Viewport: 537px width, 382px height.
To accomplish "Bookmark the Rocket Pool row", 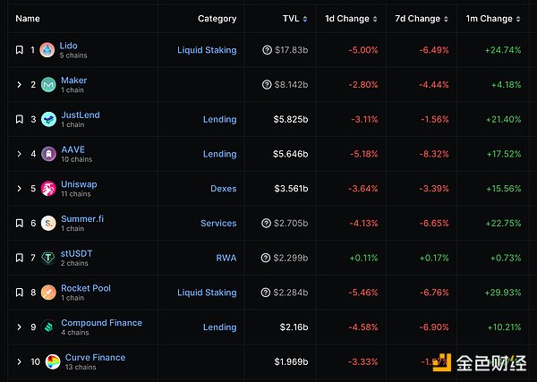I will coord(19,293).
